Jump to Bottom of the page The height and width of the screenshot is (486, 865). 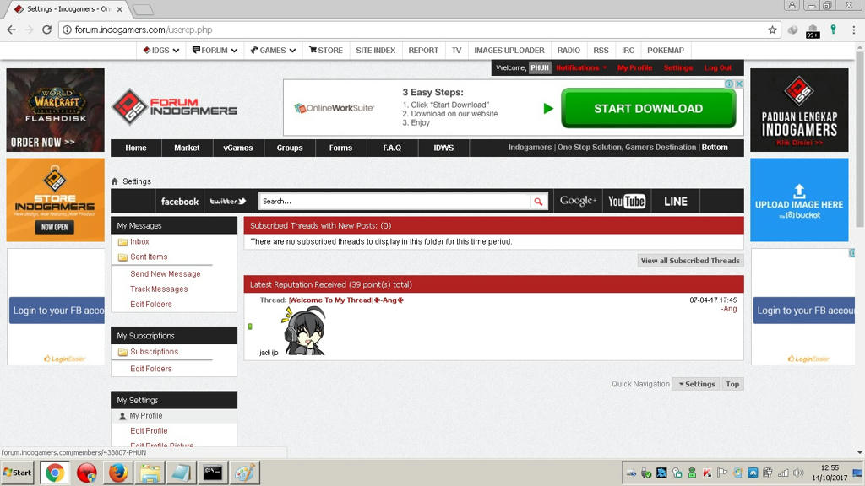715,148
